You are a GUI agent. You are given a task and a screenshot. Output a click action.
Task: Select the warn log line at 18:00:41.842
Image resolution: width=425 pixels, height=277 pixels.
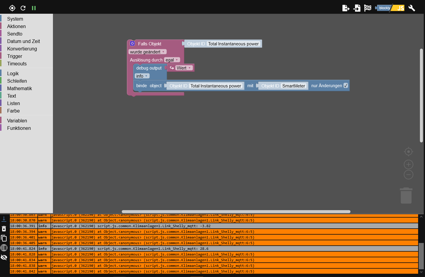click(x=214, y=271)
